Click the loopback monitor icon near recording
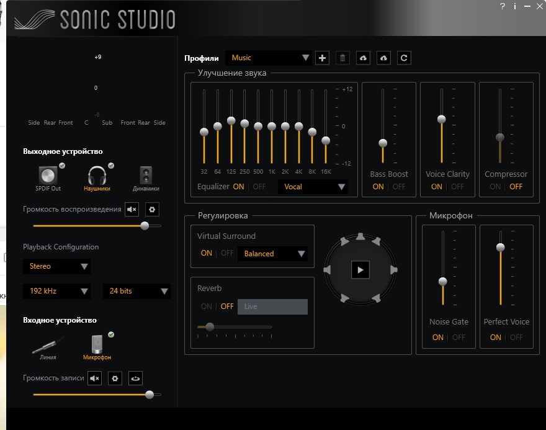The image size is (546, 430). 135,378
